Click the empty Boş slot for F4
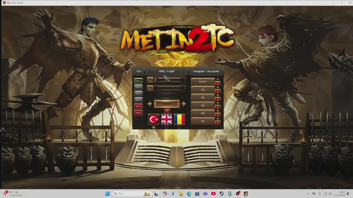Screen dimensions: 353x198 pyautogui.click(x=203, y=105)
